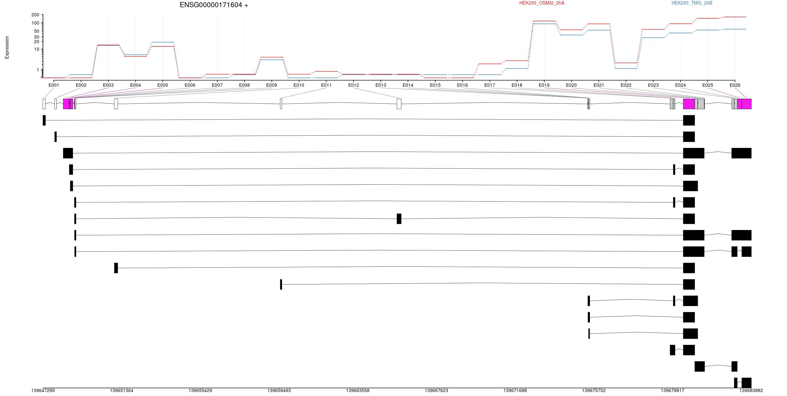Click blue expression line above E026
Screen dimensions: 787x396
[735, 29]
